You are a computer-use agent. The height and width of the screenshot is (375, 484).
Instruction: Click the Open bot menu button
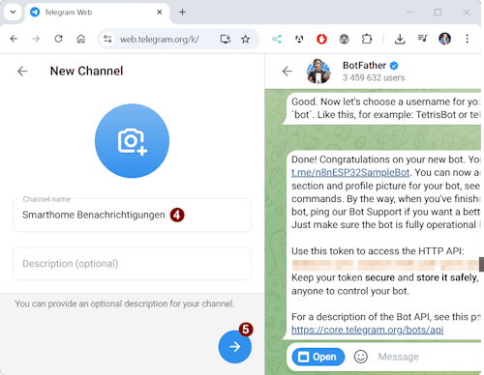point(318,357)
